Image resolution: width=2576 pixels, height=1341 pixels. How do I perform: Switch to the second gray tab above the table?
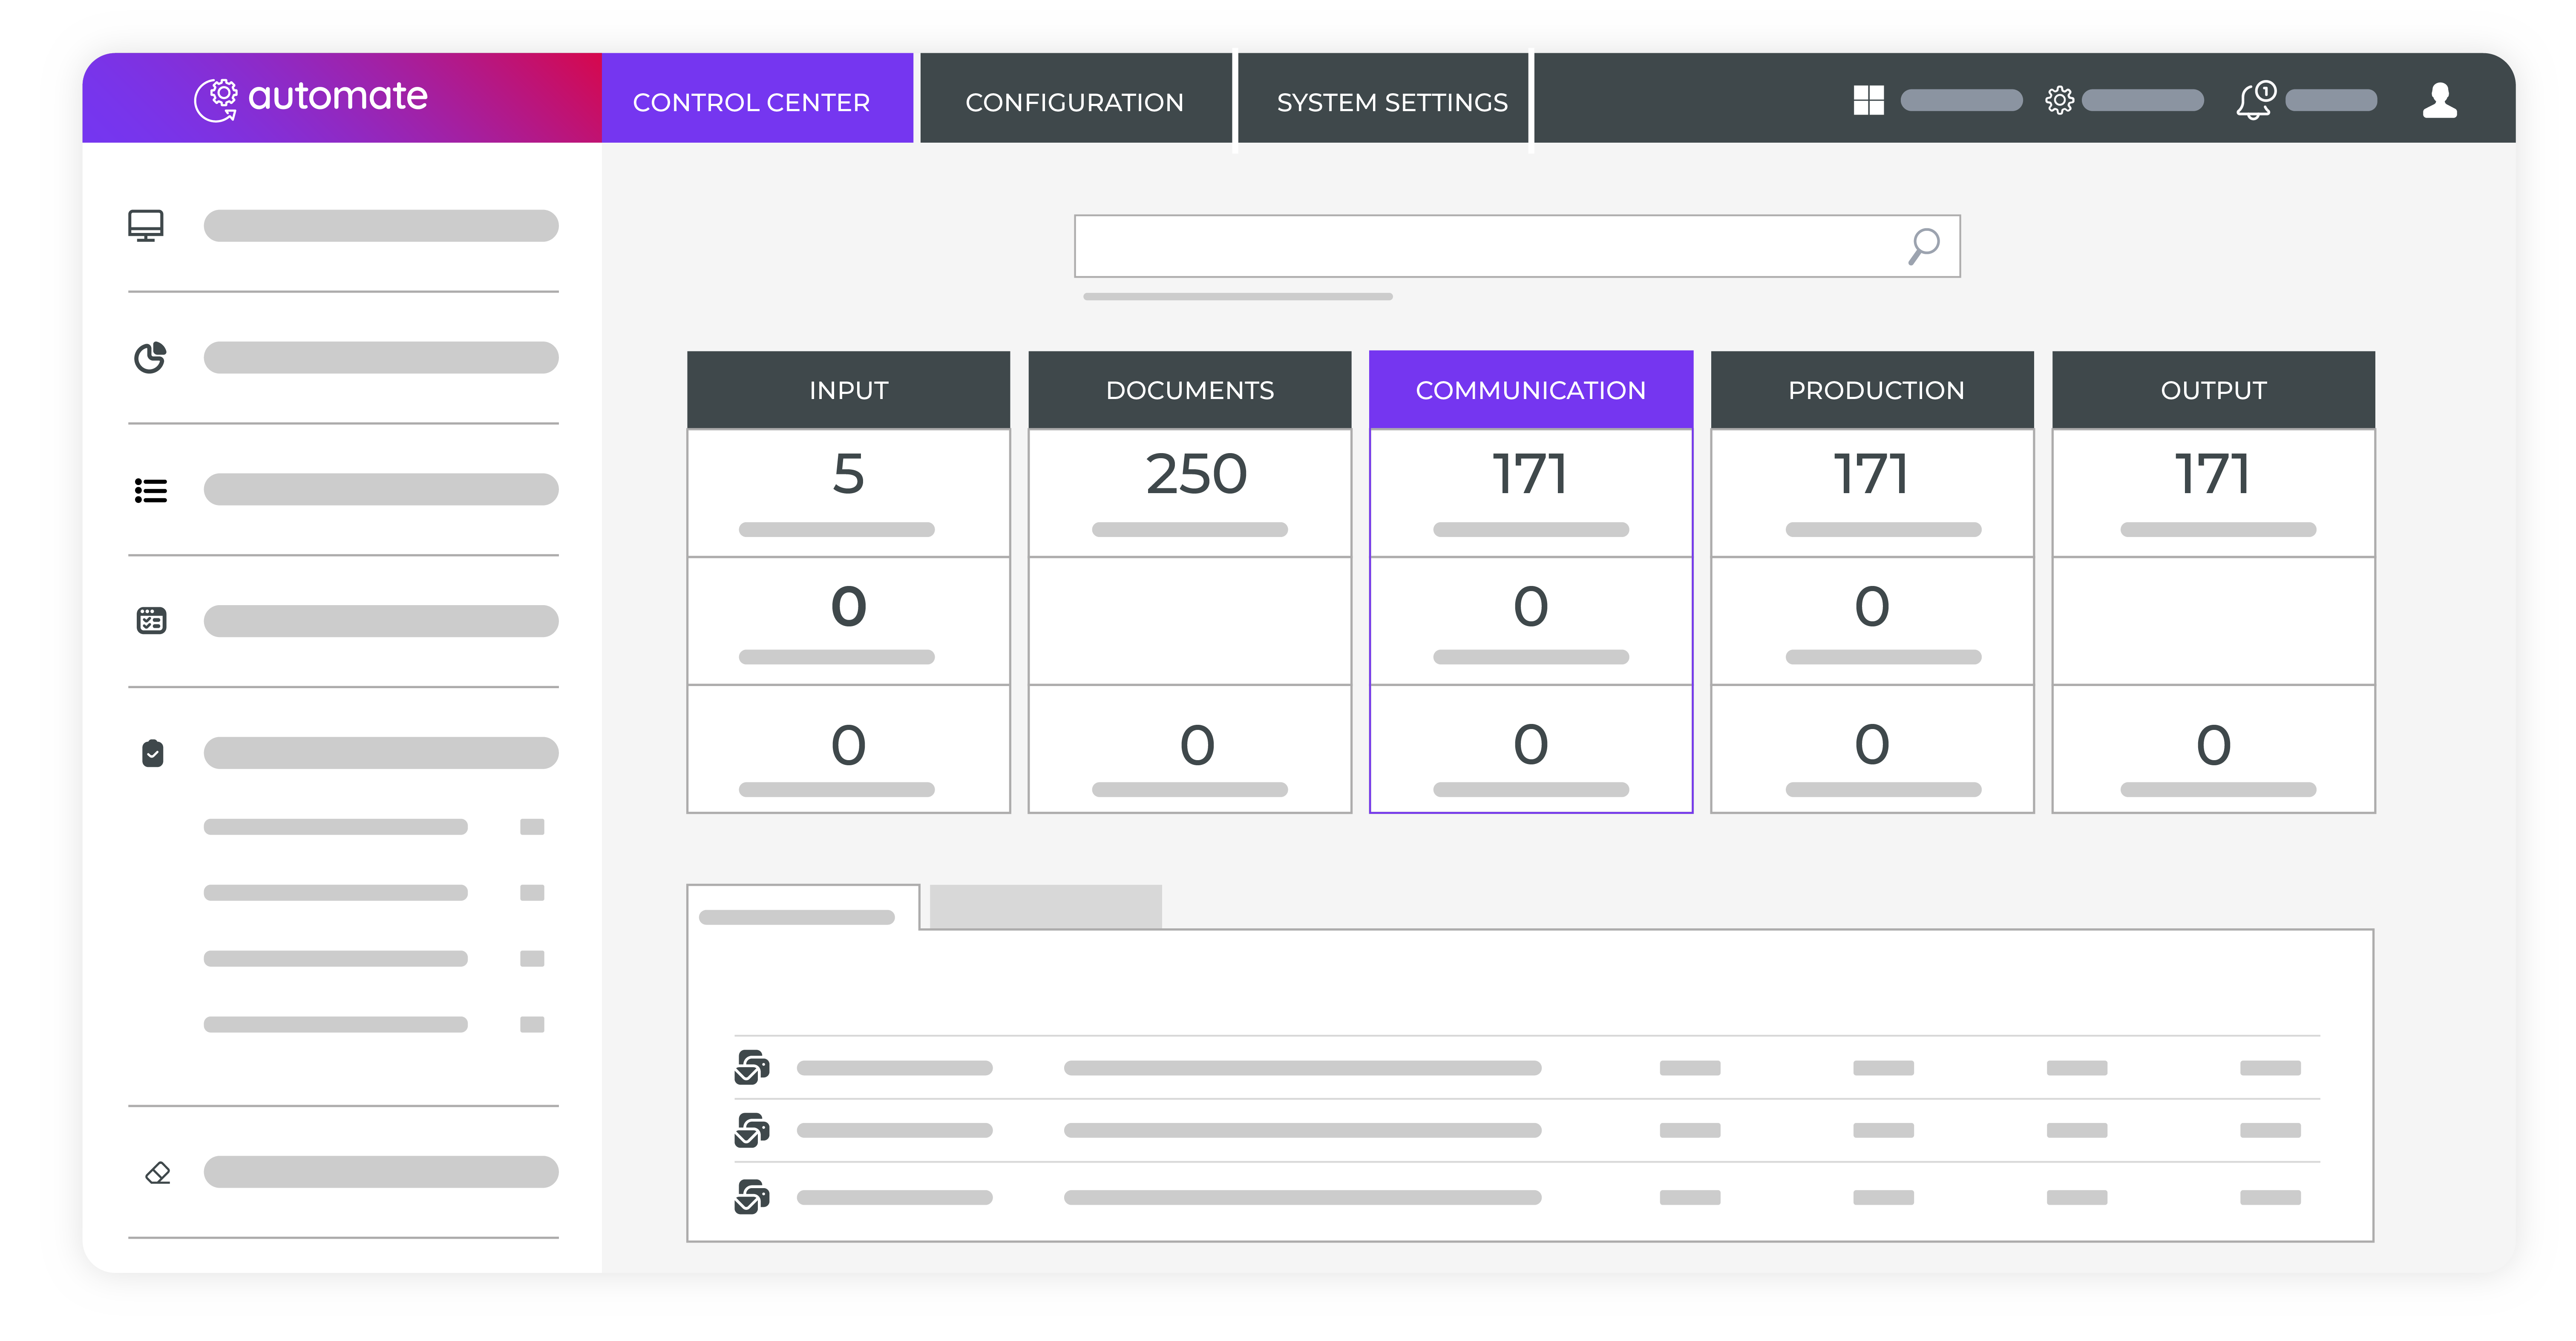tap(1045, 907)
